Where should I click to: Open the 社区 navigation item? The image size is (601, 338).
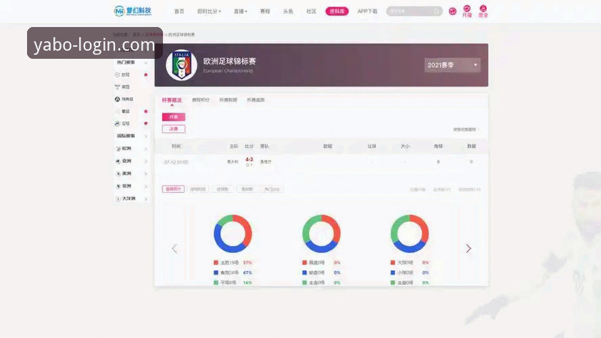point(311,11)
